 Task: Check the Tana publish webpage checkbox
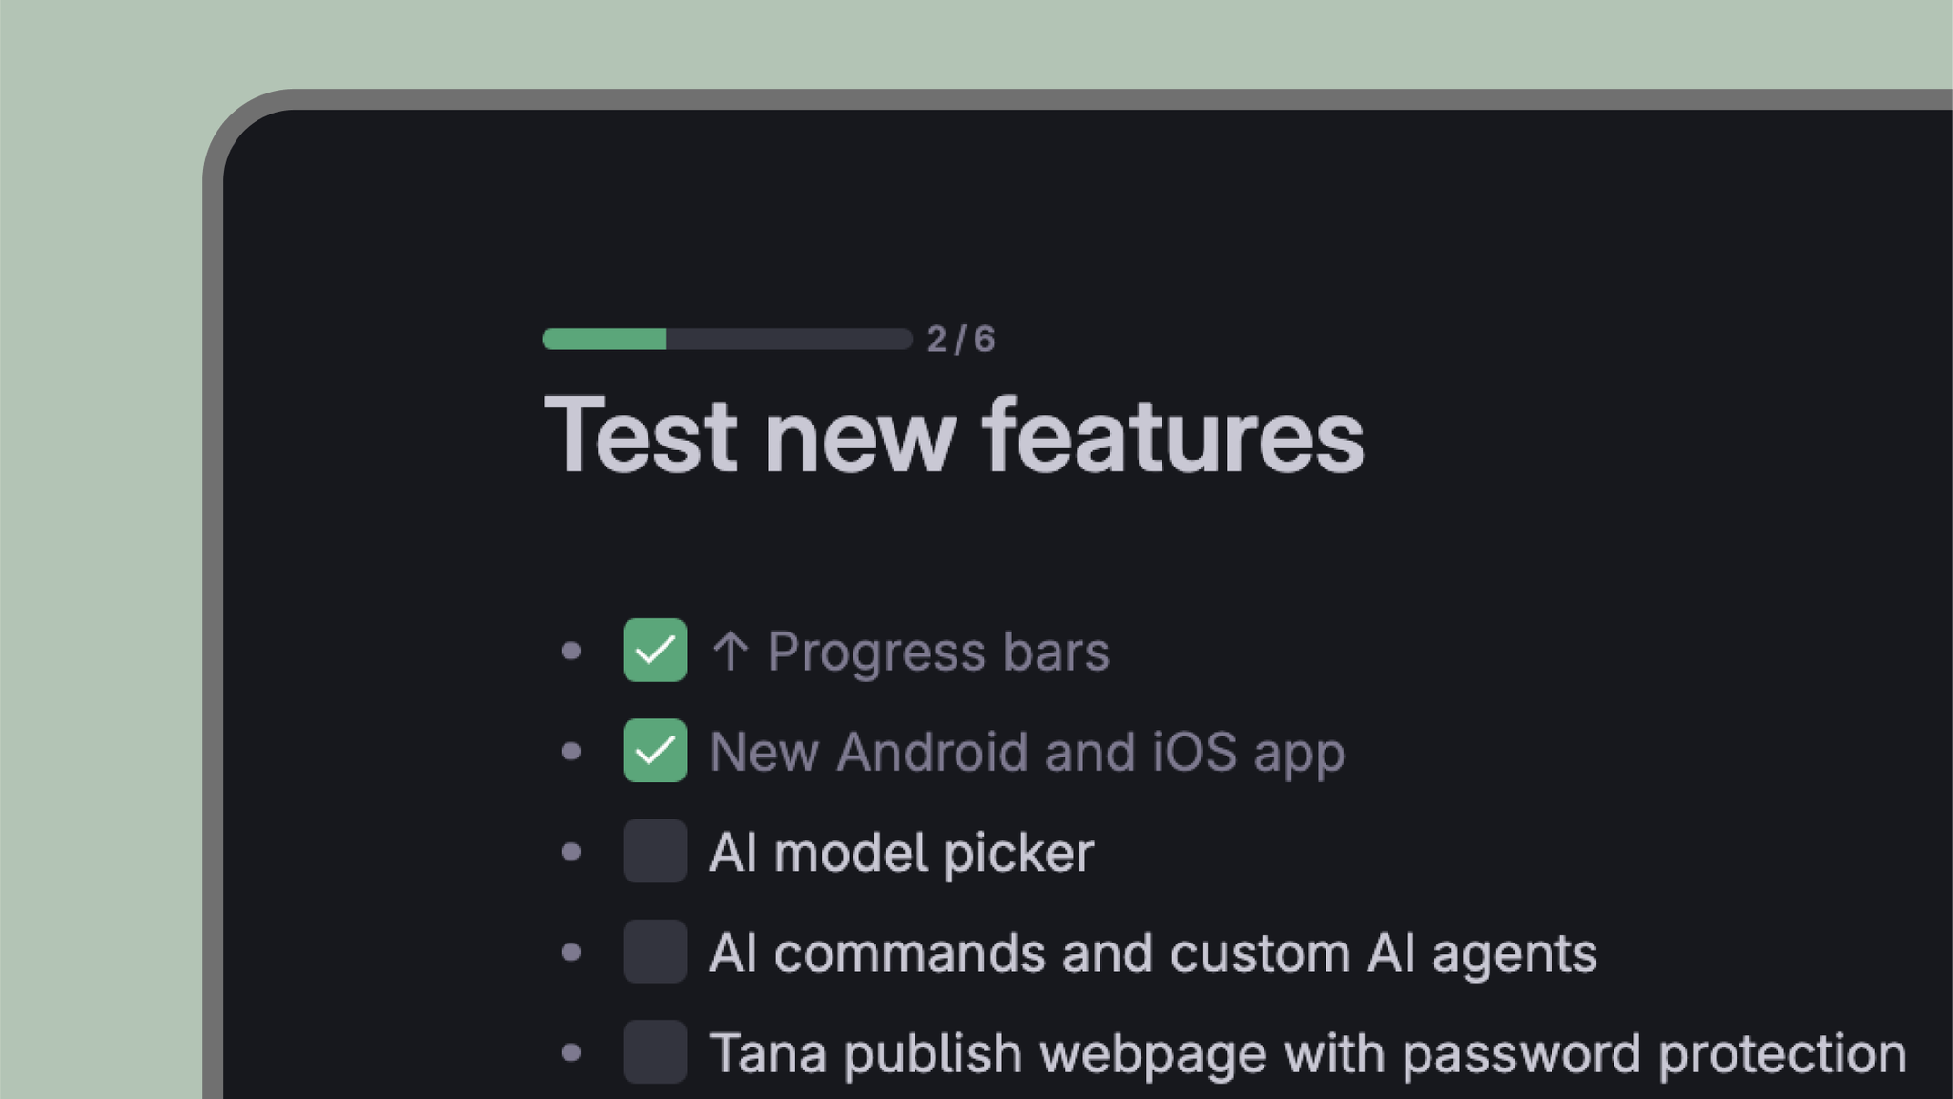pyautogui.click(x=654, y=1053)
